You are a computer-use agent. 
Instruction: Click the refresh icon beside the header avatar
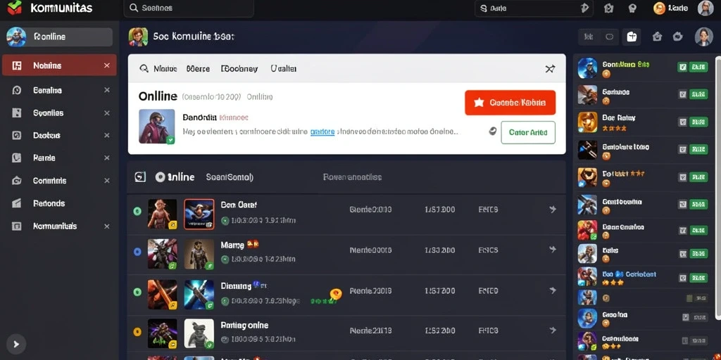pyautogui.click(x=677, y=37)
